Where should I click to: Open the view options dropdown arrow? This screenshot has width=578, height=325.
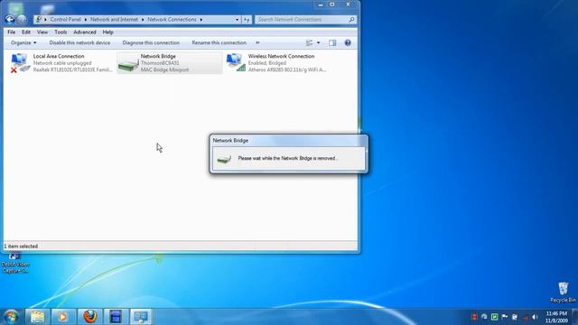319,43
